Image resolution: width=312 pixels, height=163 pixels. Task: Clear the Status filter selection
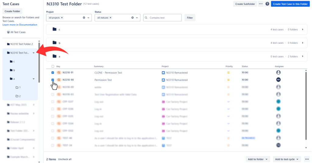pos(133,18)
